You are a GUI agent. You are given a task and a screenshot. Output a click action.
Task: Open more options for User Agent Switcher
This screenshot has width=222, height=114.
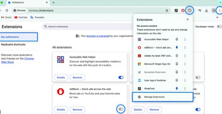pyautogui.click(x=185, y=80)
